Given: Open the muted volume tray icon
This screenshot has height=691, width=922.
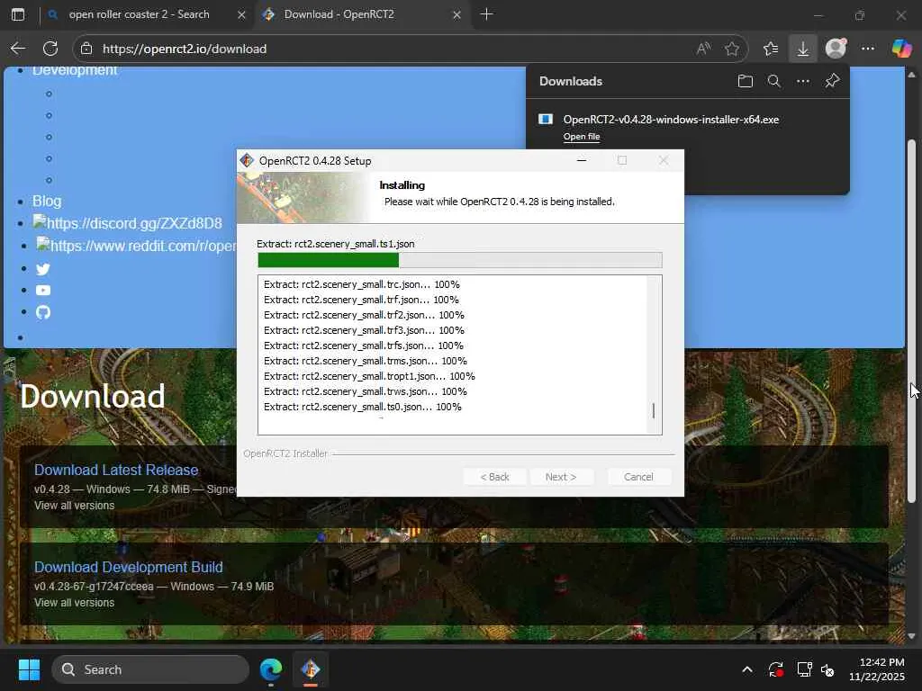Looking at the screenshot, I should (x=827, y=669).
